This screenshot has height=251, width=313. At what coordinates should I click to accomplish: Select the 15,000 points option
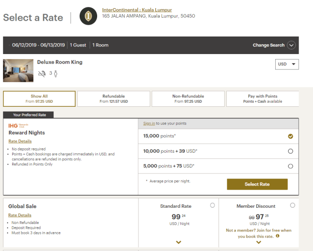[x=291, y=136]
